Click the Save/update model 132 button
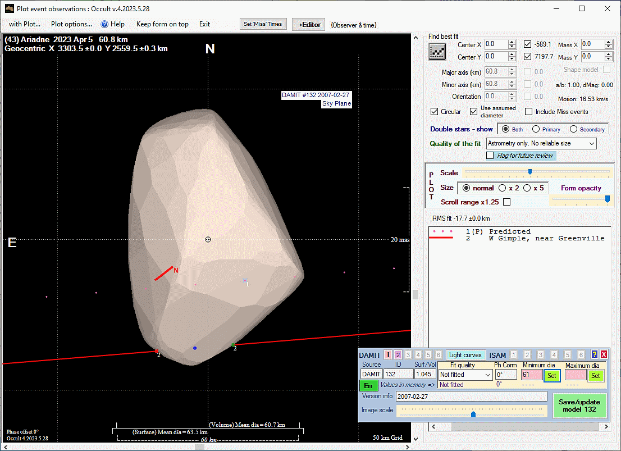The height and width of the screenshot is (451, 621). tap(579, 406)
